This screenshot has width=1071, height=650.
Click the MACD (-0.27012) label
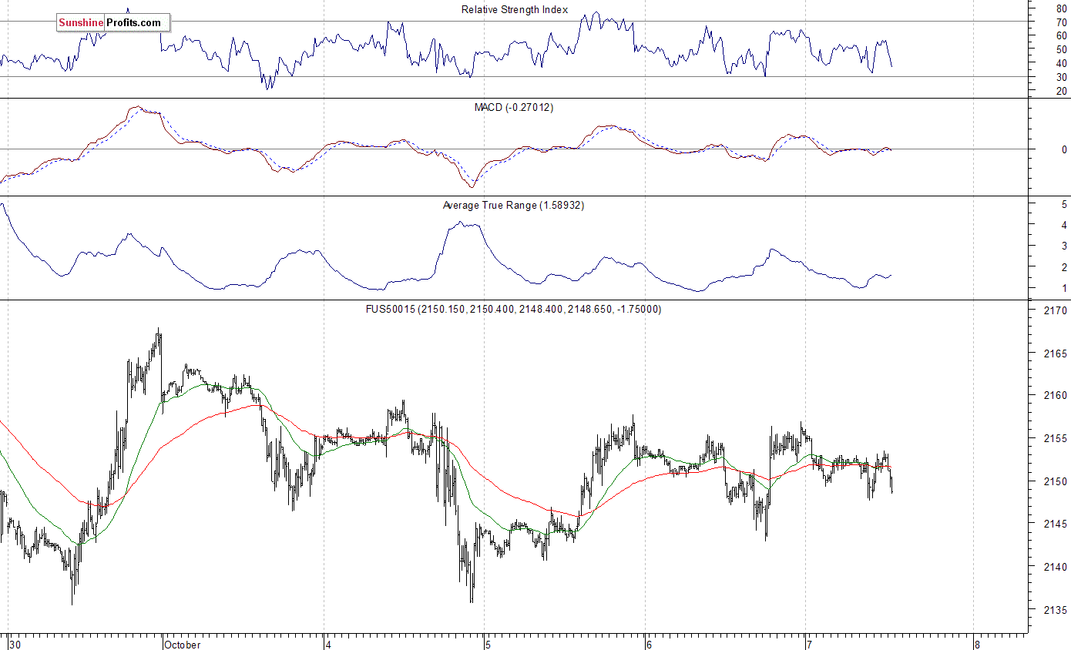coord(514,107)
